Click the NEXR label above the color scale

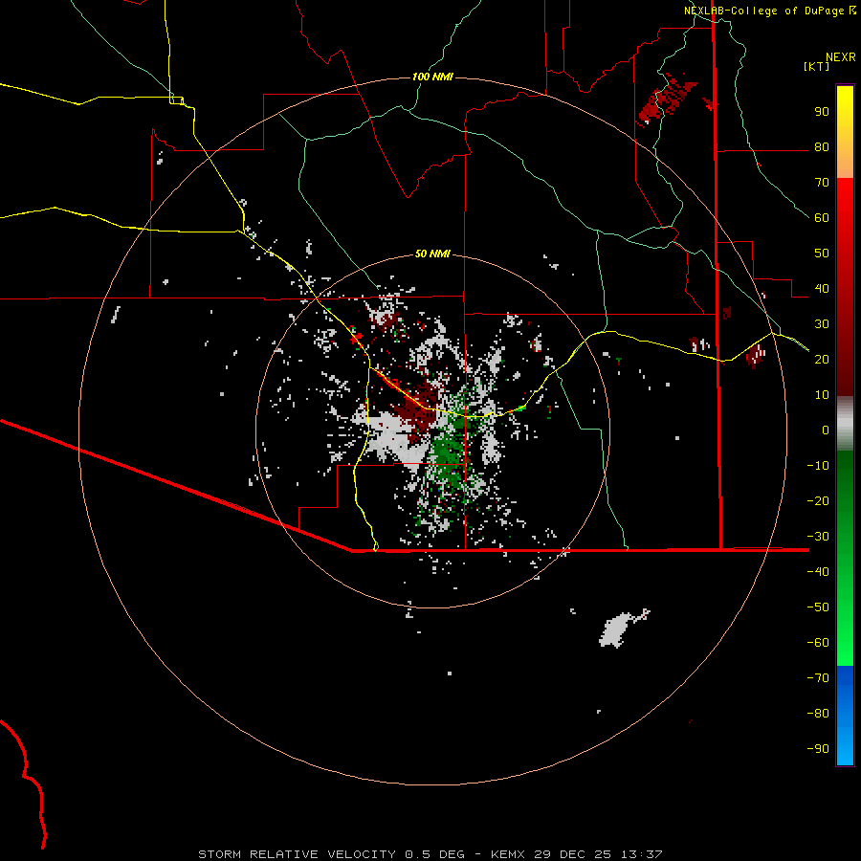tap(840, 56)
